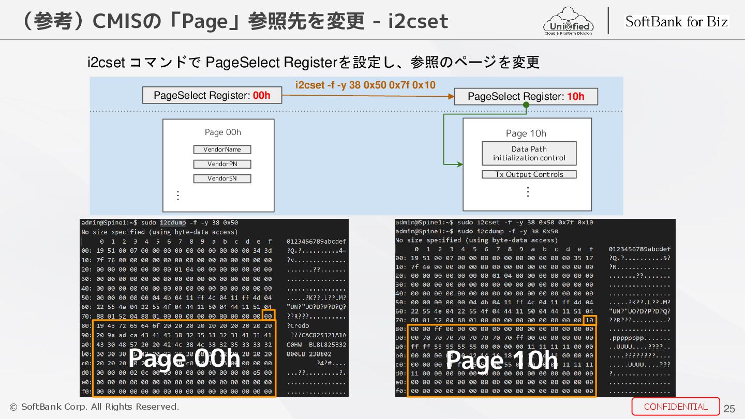
Task: Click the red CONFIDENTIAL badge
Action: (676, 407)
